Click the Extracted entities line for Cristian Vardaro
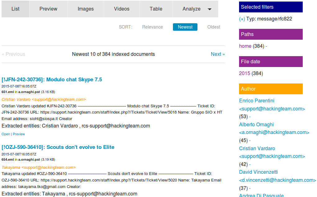Screen dimensions: 317x197 click(x=76, y=126)
